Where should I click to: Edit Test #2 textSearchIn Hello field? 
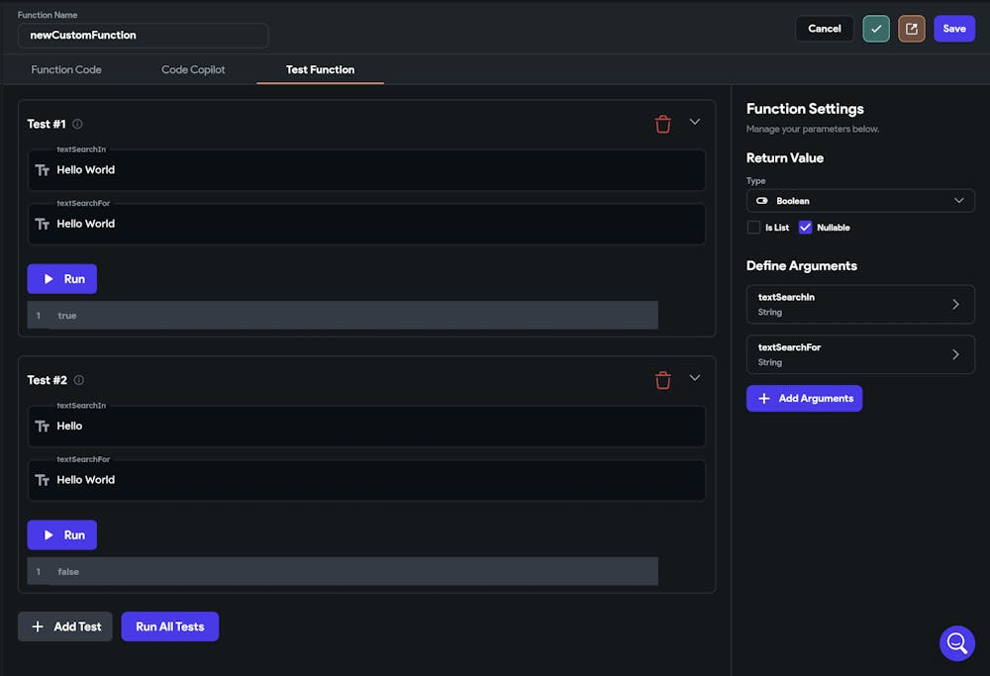tap(366, 426)
